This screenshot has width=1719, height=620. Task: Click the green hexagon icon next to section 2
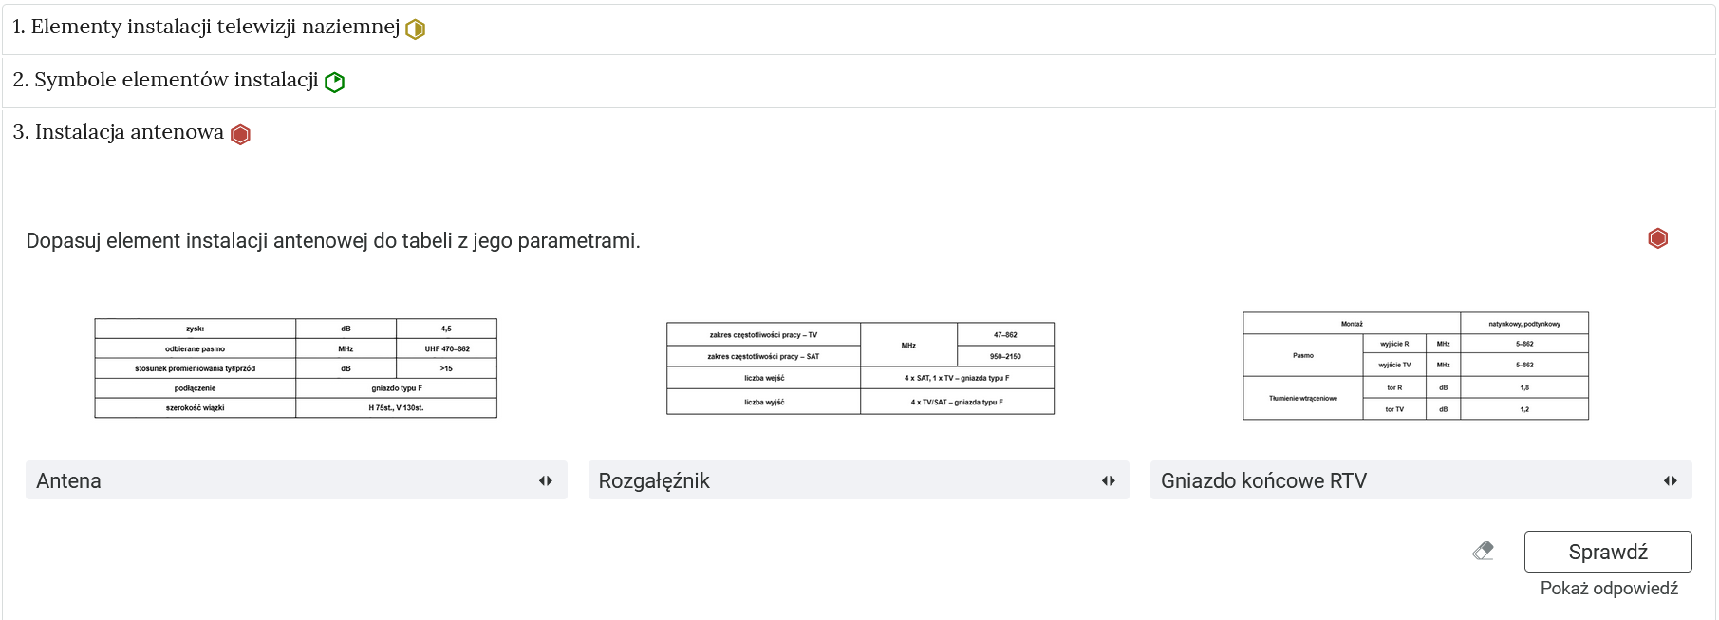tap(335, 82)
